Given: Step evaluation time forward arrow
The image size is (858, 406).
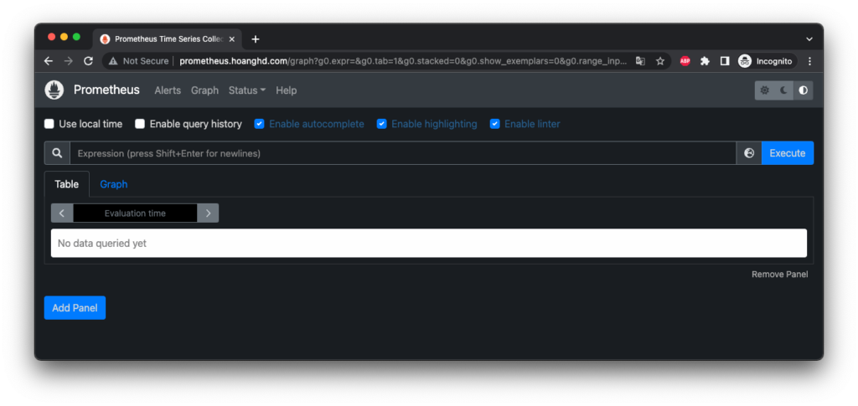Looking at the screenshot, I should tap(208, 213).
